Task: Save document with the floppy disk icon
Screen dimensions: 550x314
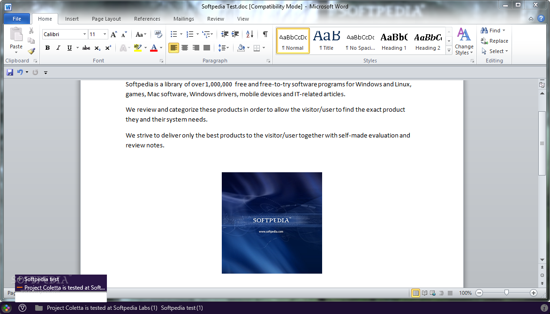Action: (x=10, y=72)
